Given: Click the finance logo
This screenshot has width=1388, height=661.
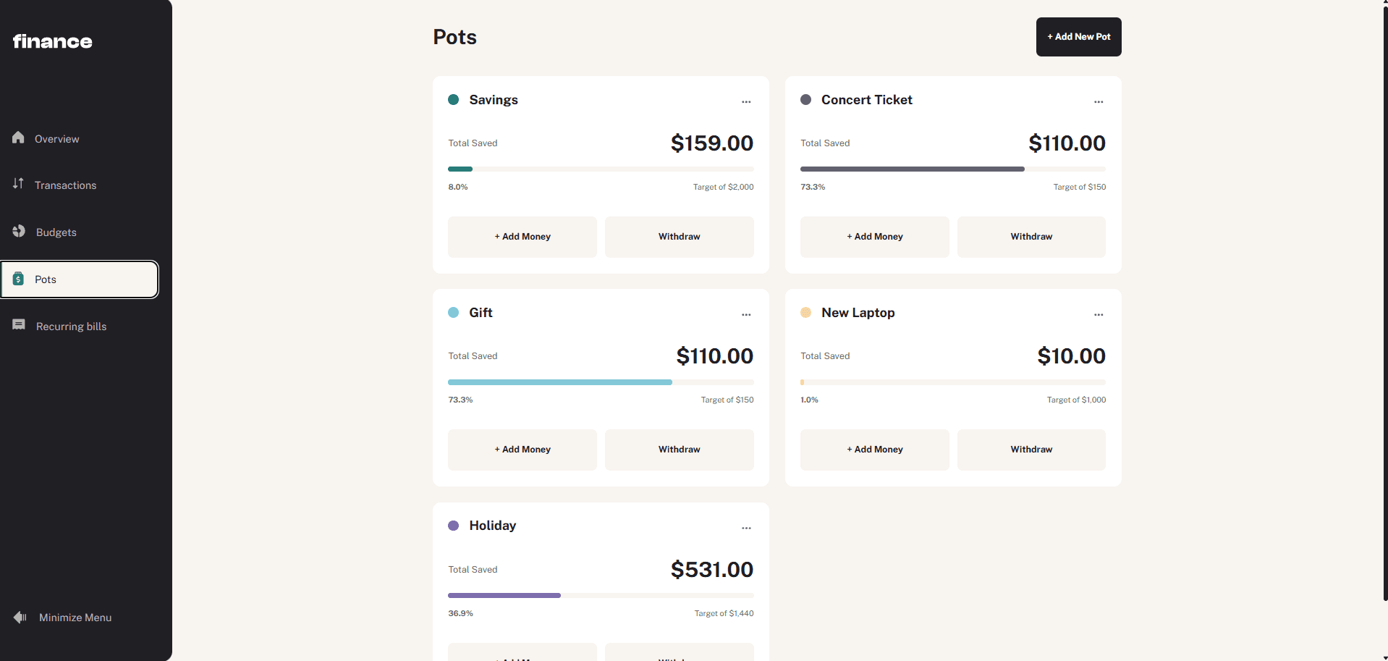Looking at the screenshot, I should [x=53, y=42].
